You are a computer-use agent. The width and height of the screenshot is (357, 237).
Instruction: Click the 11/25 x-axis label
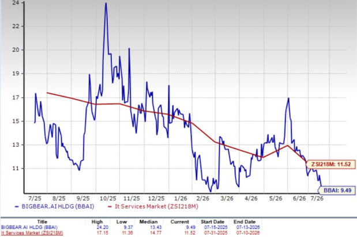tap(131, 198)
